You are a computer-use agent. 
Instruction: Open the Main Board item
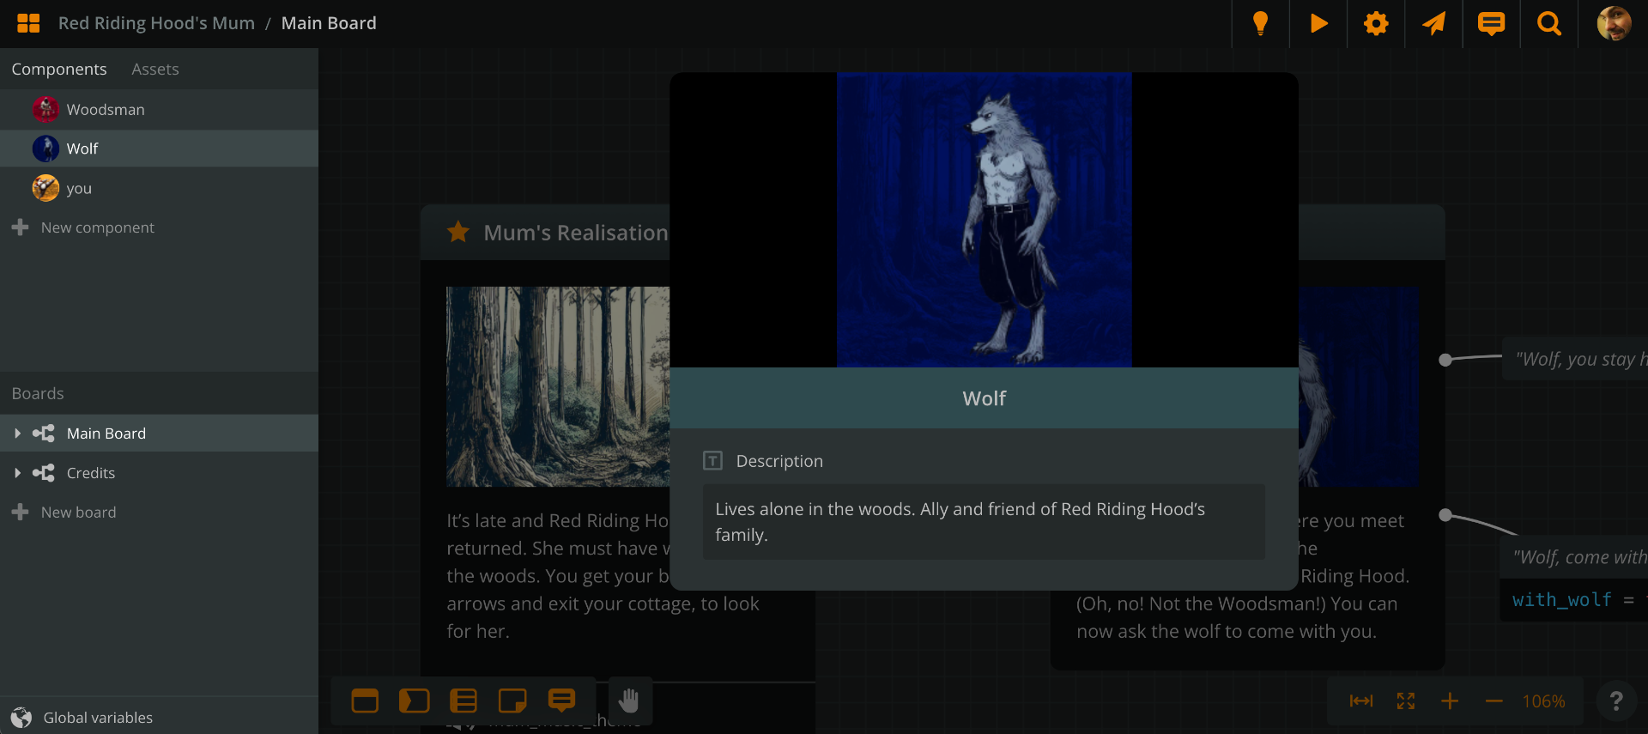159,434
